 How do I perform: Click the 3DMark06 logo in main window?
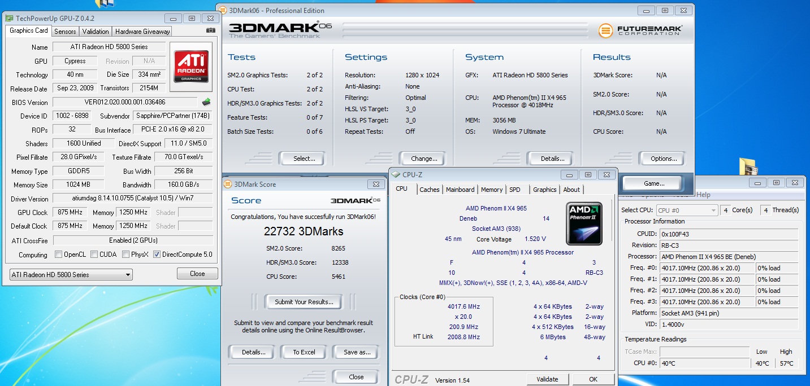[x=280, y=30]
